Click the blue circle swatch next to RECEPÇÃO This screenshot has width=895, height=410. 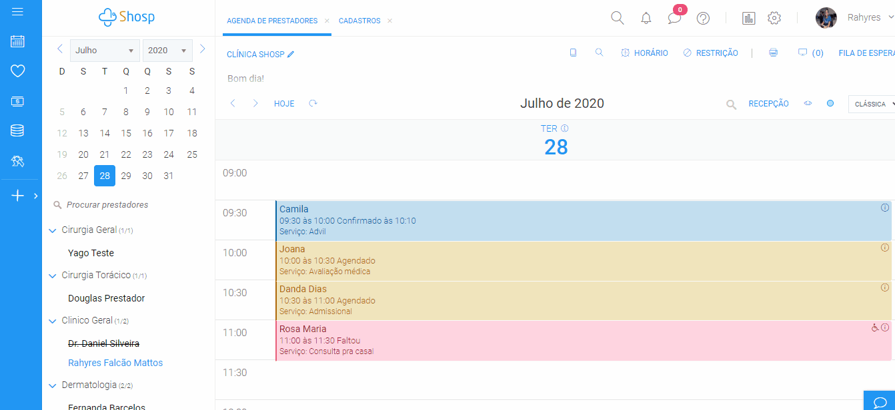pyautogui.click(x=830, y=103)
